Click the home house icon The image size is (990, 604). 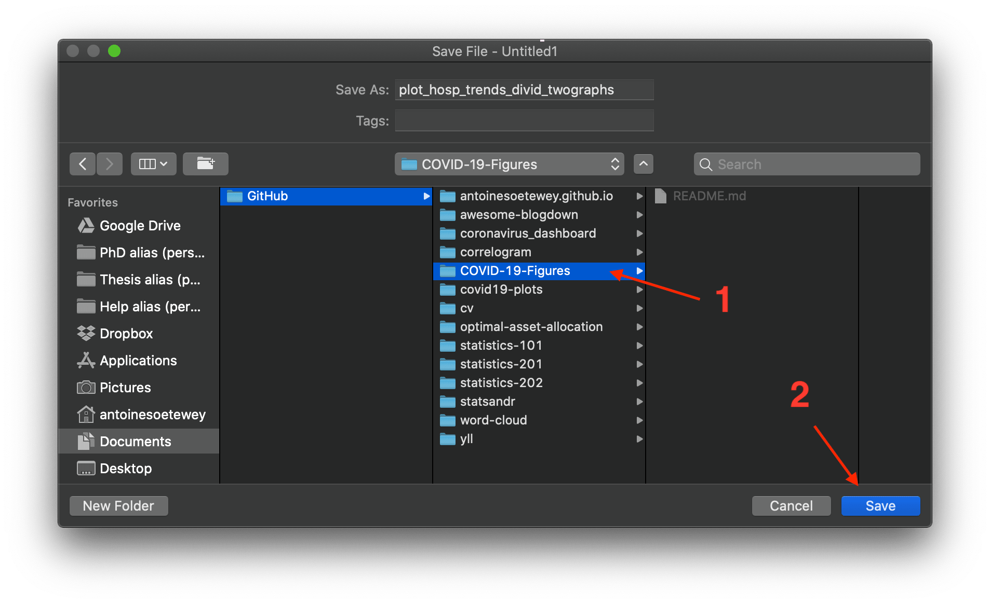tap(86, 414)
